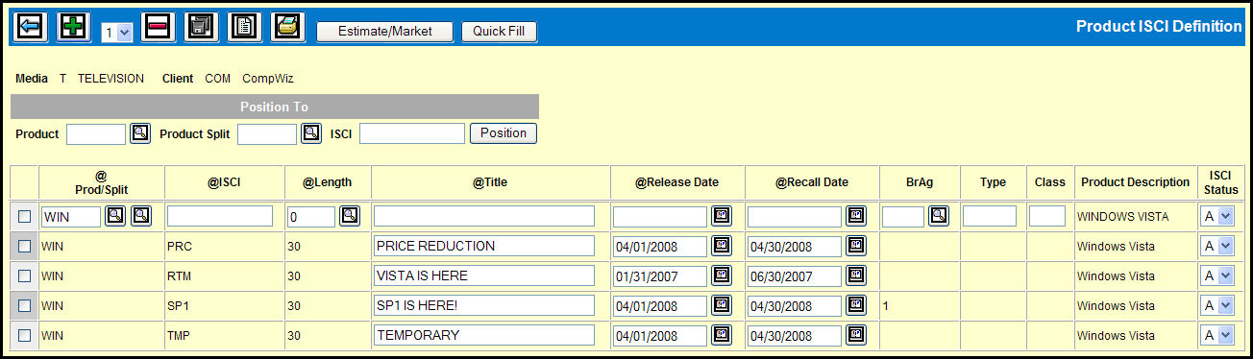Click the empty ISCI field in entry row
The height and width of the screenshot is (359, 1253).
(220, 217)
